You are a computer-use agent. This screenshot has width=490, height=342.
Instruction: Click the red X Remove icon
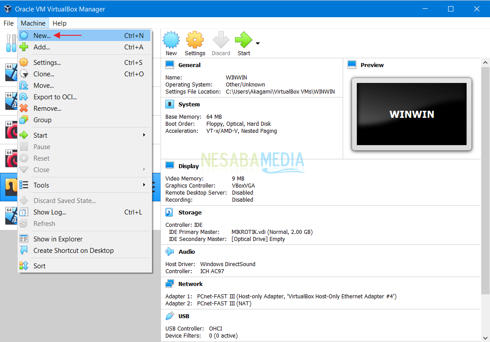[x=24, y=109]
